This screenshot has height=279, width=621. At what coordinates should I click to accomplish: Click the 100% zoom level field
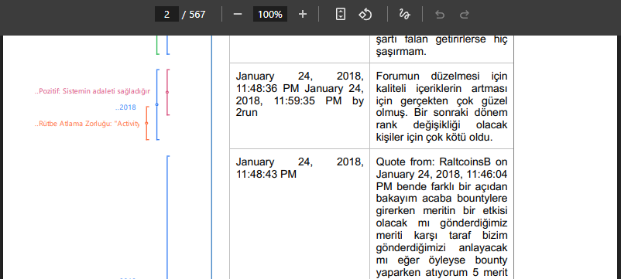(x=270, y=15)
